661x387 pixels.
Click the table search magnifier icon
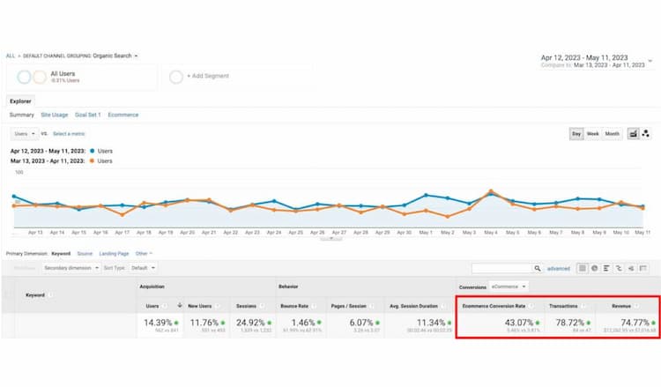pos(538,268)
